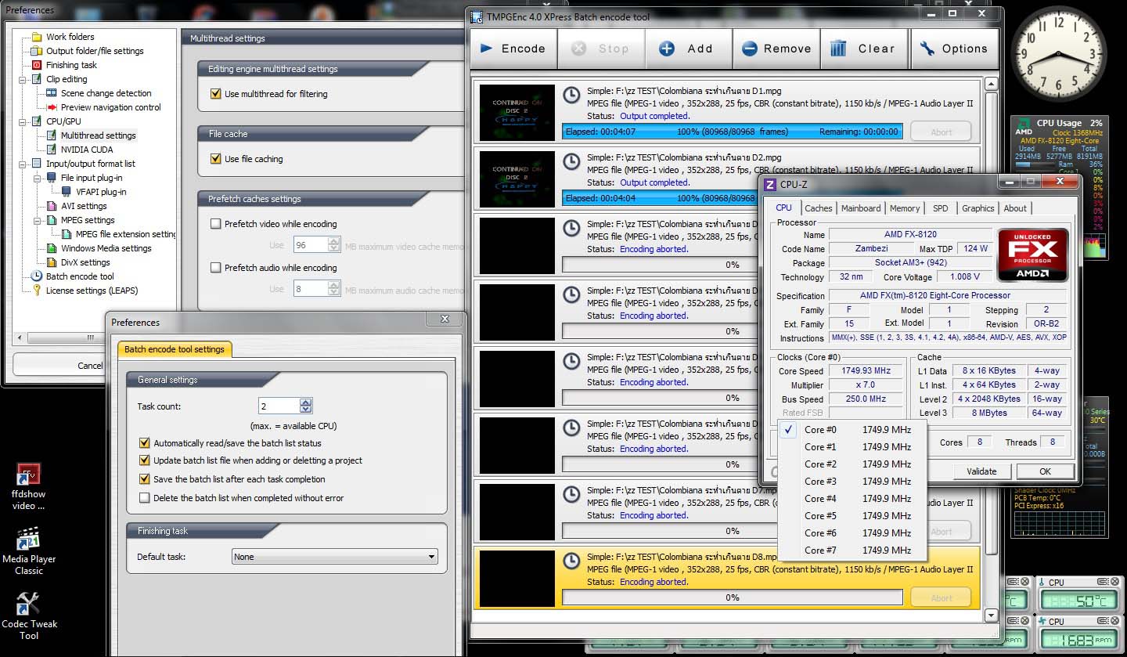Image resolution: width=1127 pixels, height=657 pixels.
Task: Enable Delete the batch list when completed without error
Action: (144, 498)
